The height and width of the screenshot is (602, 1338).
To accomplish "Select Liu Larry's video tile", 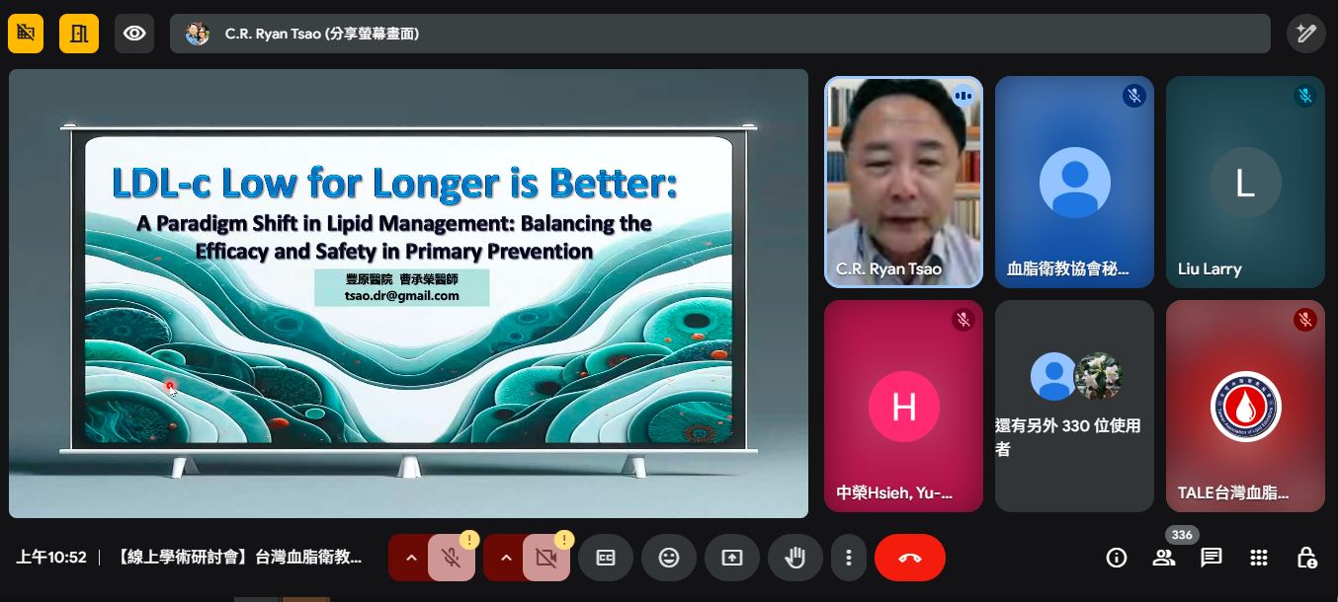I will tap(1245, 182).
